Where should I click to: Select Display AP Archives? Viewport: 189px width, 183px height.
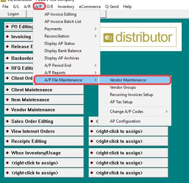click(x=66, y=58)
